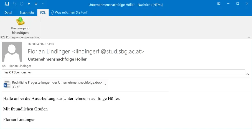This screenshot has width=252, height=129.
Task: Click ribbon display options button
Action: (x=219, y=4)
